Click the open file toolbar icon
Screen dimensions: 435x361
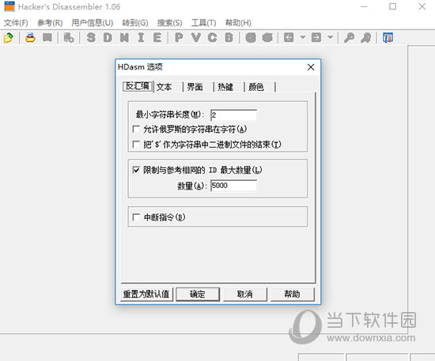(9, 37)
